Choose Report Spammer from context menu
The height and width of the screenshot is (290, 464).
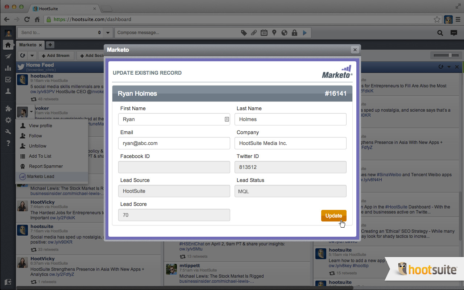46,166
